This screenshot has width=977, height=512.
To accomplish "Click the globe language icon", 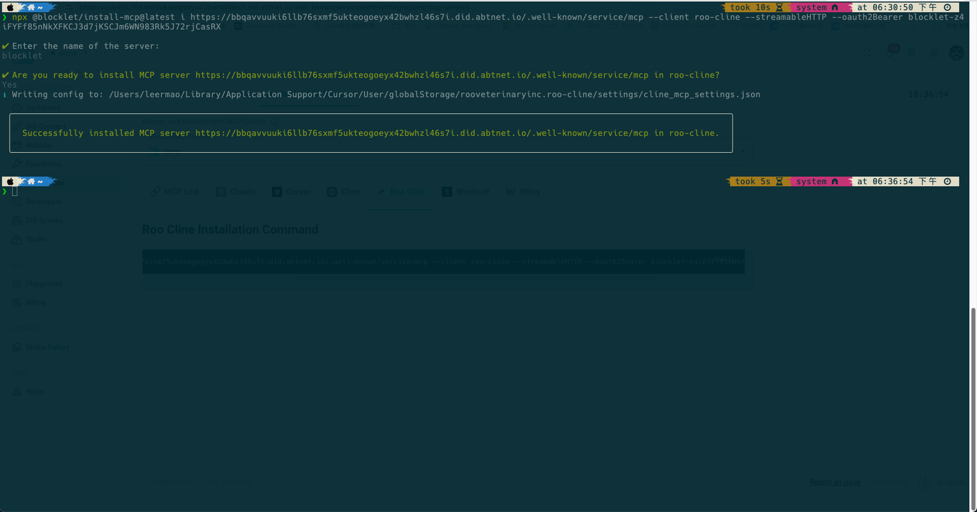I will pos(912,53).
